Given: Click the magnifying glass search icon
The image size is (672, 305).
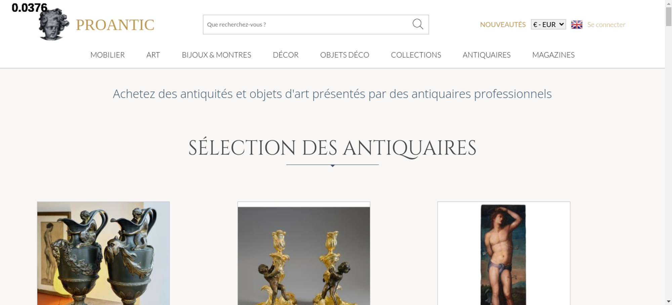Looking at the screenshot, I should 418,24.
